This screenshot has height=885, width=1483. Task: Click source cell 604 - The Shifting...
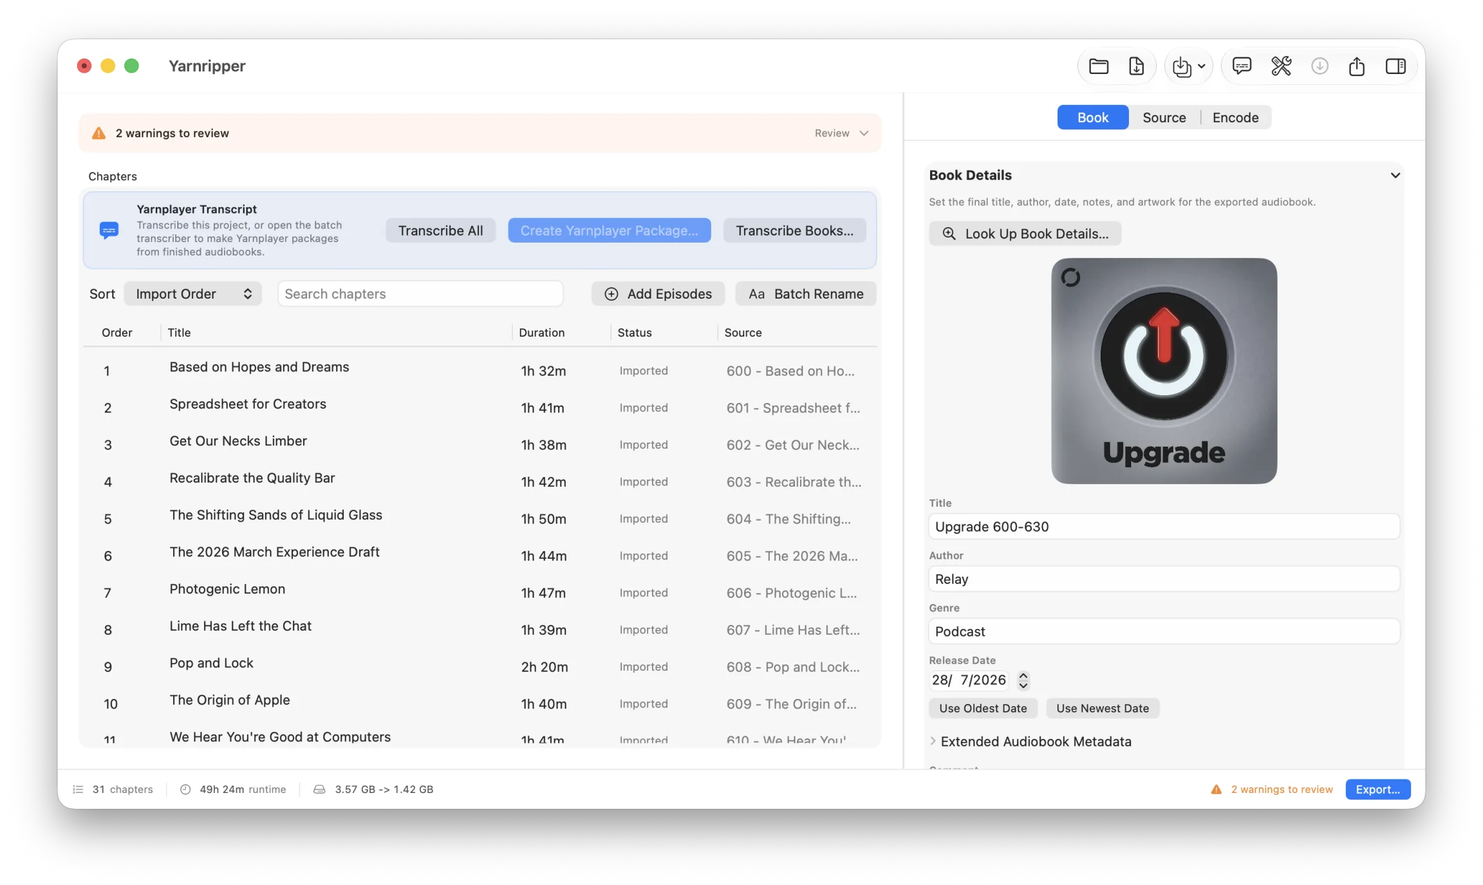click(x=788, y=519)
